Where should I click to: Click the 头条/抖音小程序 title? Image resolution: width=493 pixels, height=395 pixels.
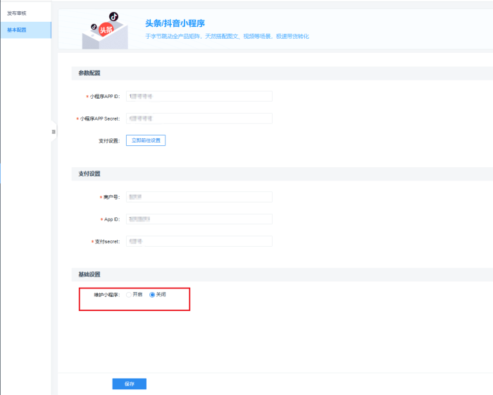point(175,23)
